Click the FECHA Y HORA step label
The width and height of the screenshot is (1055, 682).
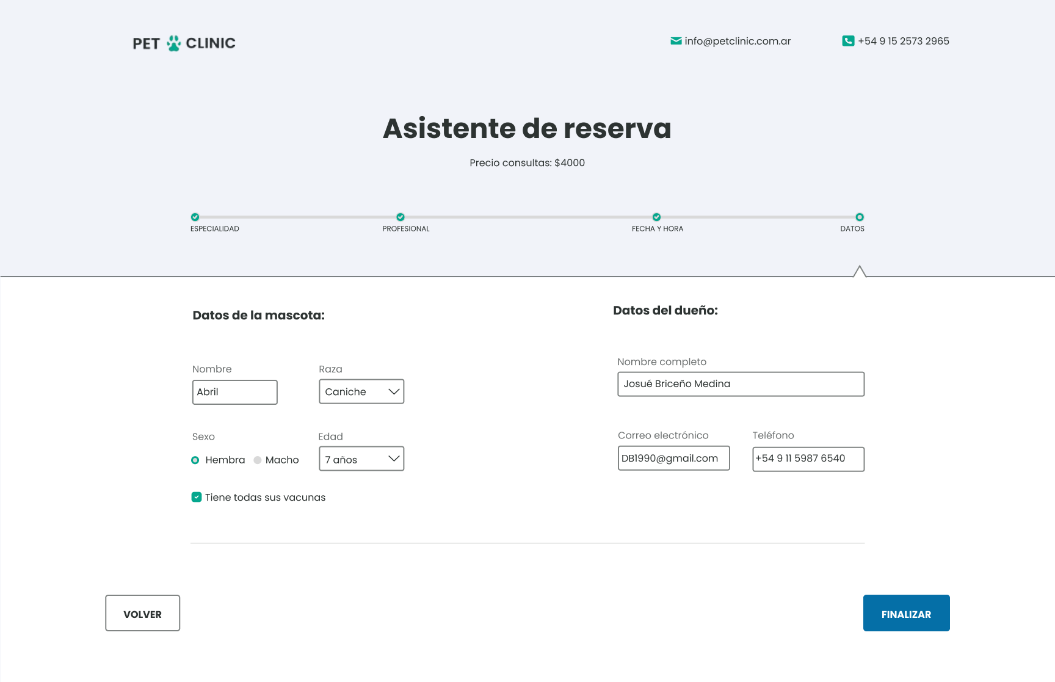[x=658, y=229]
